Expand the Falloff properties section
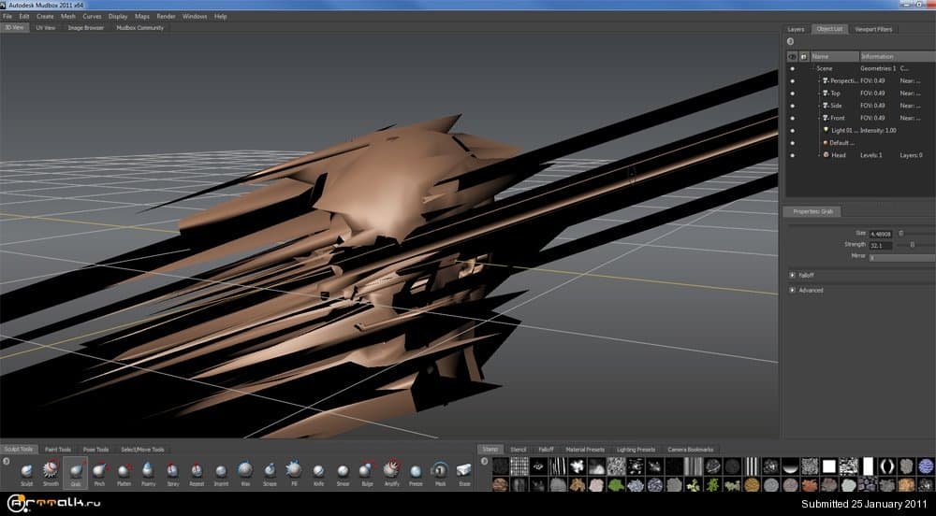 tap(792, 275)
